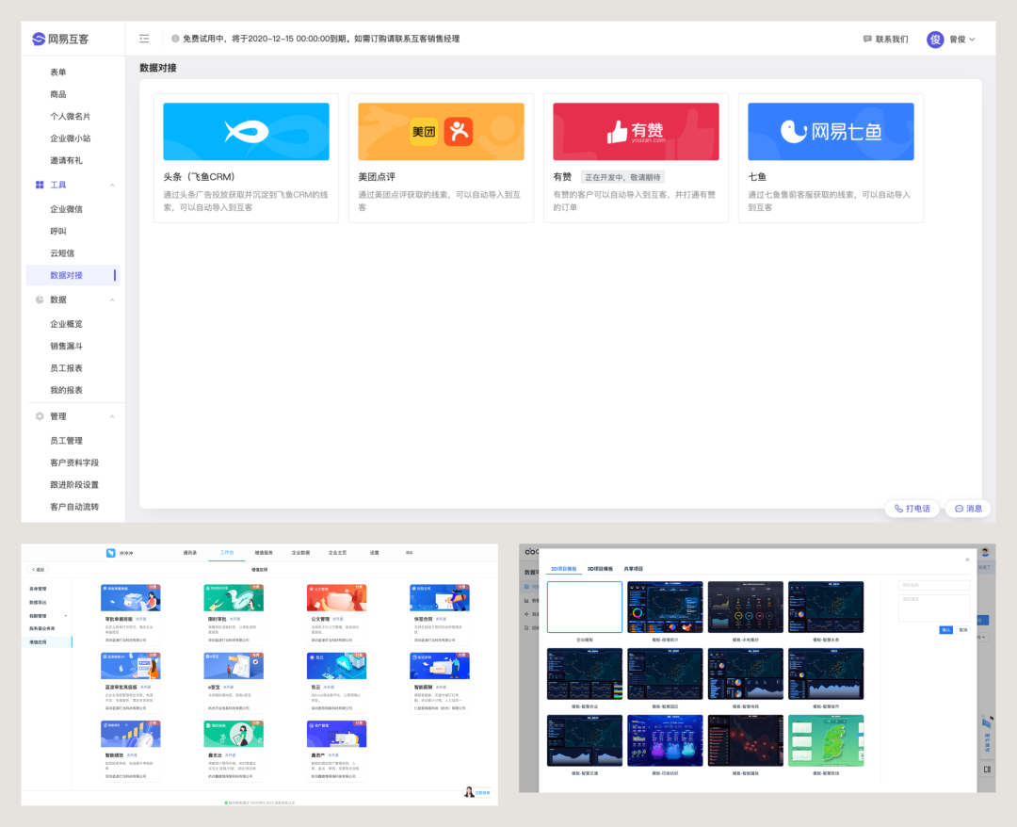Select 企业微信 under 工具
The image size is (1017, 827).
(66, 209)
